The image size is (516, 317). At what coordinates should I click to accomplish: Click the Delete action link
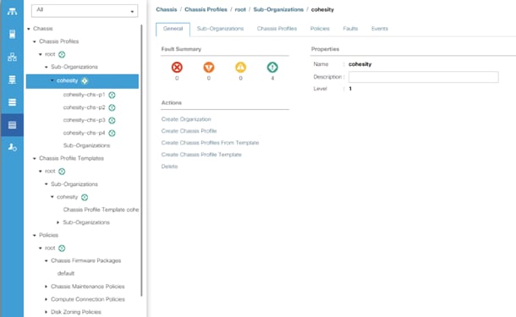(169, 167)
